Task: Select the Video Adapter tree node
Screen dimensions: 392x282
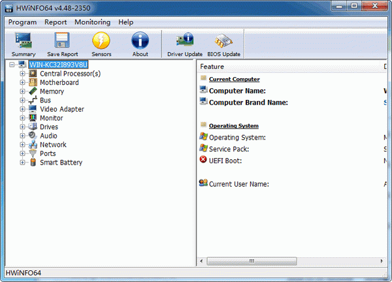Action: tap(61, 109)
